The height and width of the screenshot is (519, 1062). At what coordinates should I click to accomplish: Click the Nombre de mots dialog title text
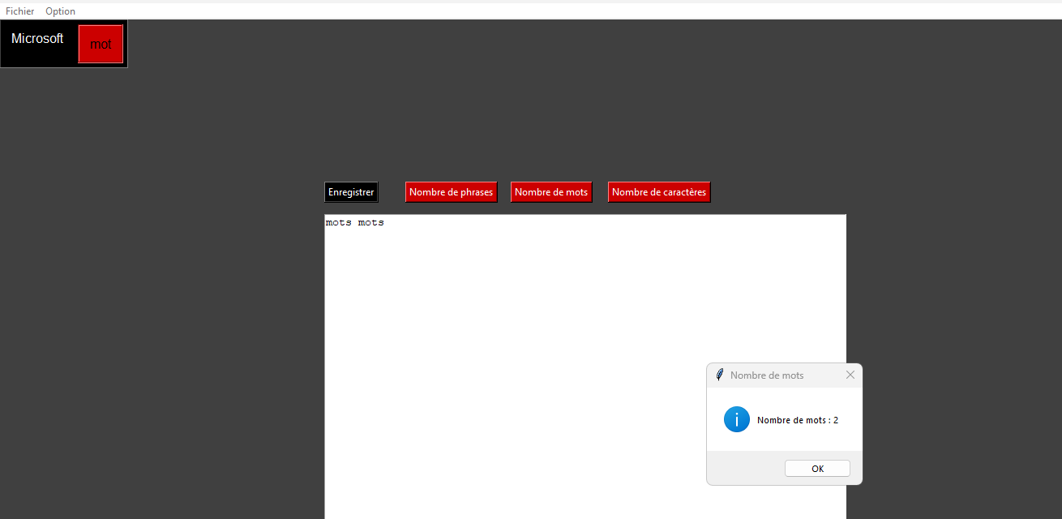pos(766,375)
